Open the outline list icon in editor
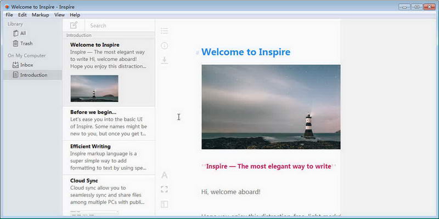Screen dimensions: 439x219 164,31
